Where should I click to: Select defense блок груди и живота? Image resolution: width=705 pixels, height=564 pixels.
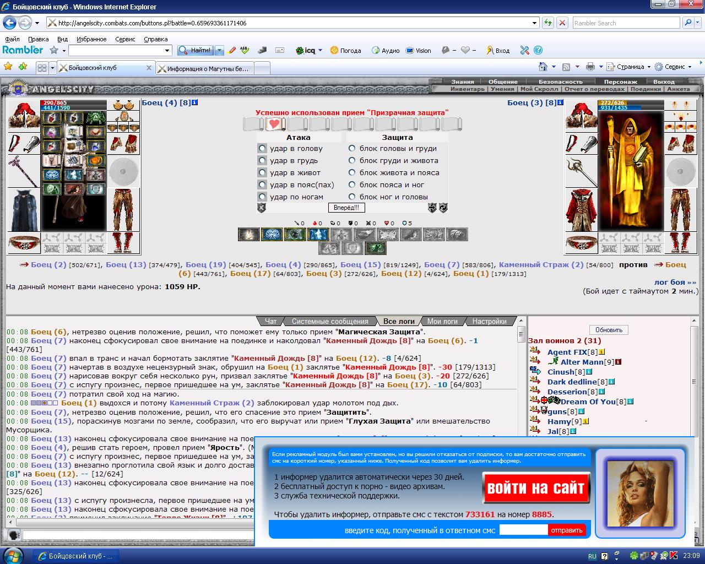(x=352, y=161)
